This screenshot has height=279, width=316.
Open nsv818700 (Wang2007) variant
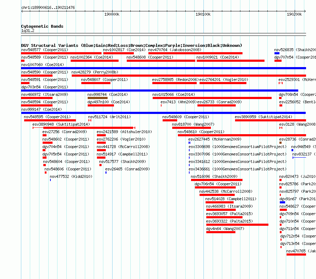point(193,124)
